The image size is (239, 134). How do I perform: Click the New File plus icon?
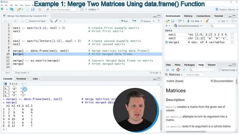(x=2, y=9)
